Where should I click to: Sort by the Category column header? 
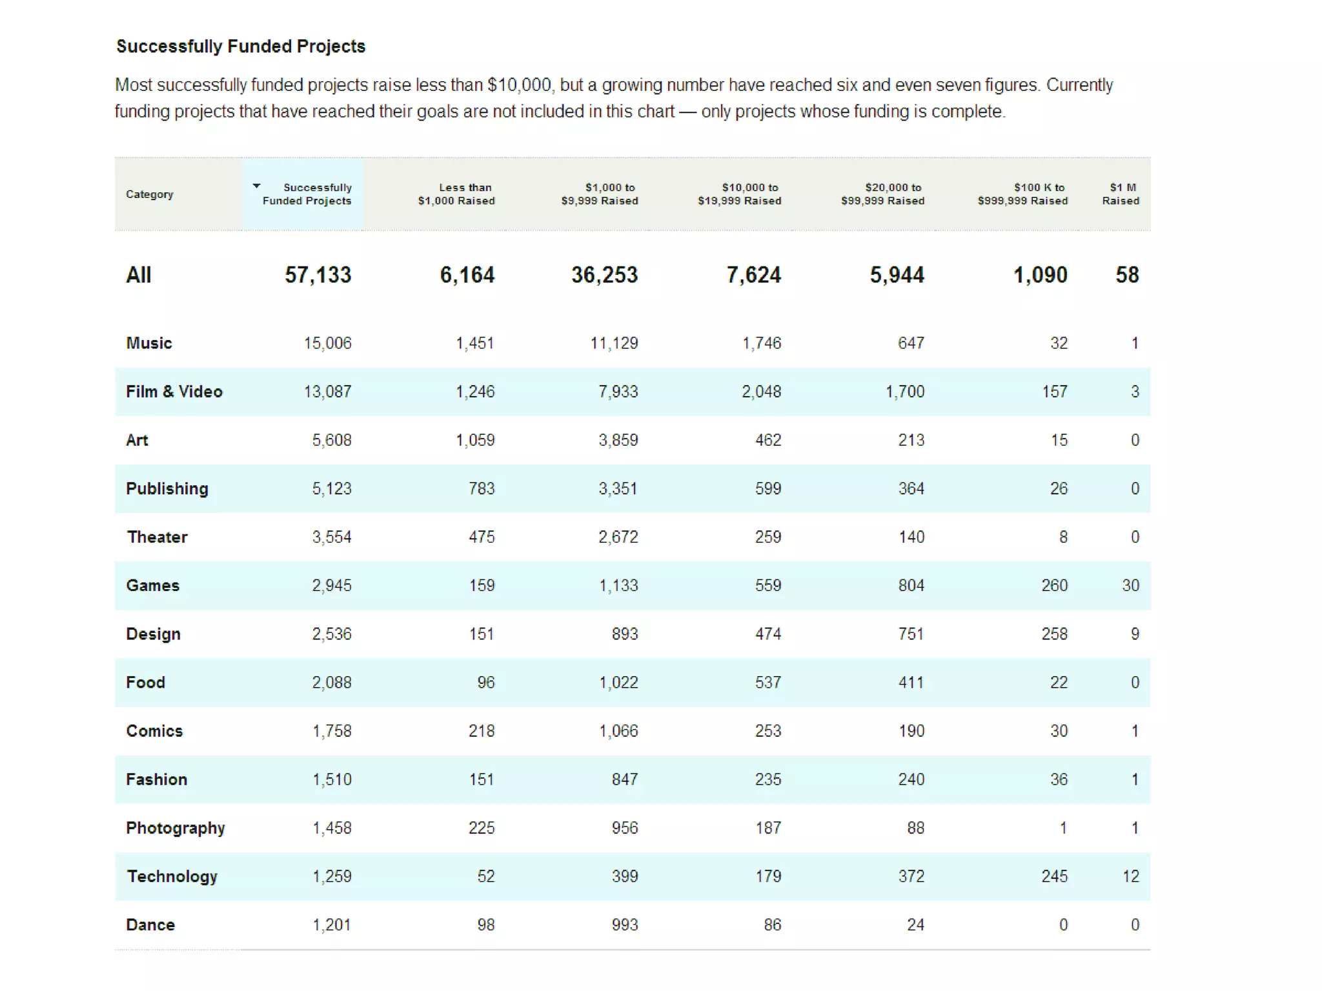pos(149,194)
